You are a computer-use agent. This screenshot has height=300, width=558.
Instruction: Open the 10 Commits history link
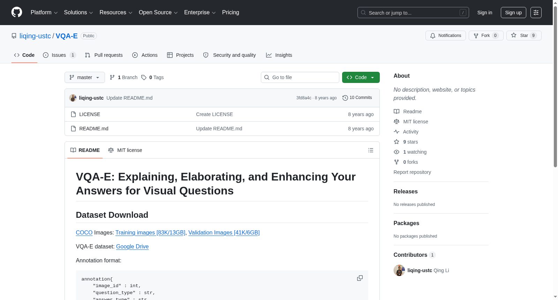(357, 98)
